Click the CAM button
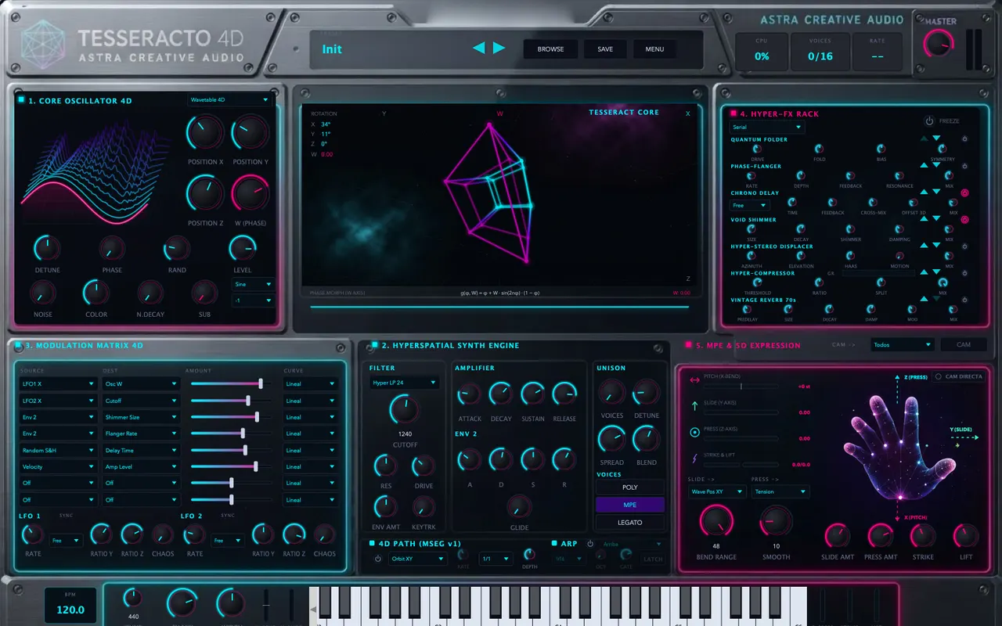Viewport: 1002px width, 626px height. tap(964, 344)
